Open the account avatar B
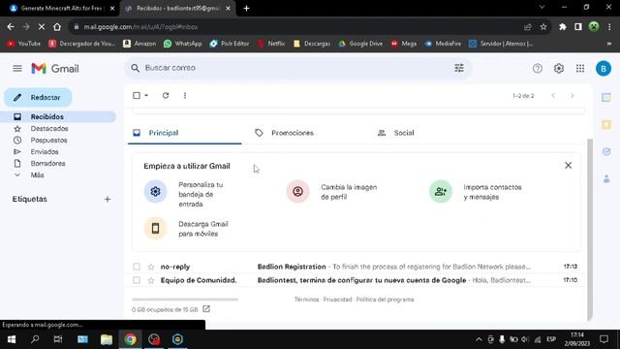 pos(603,69)
